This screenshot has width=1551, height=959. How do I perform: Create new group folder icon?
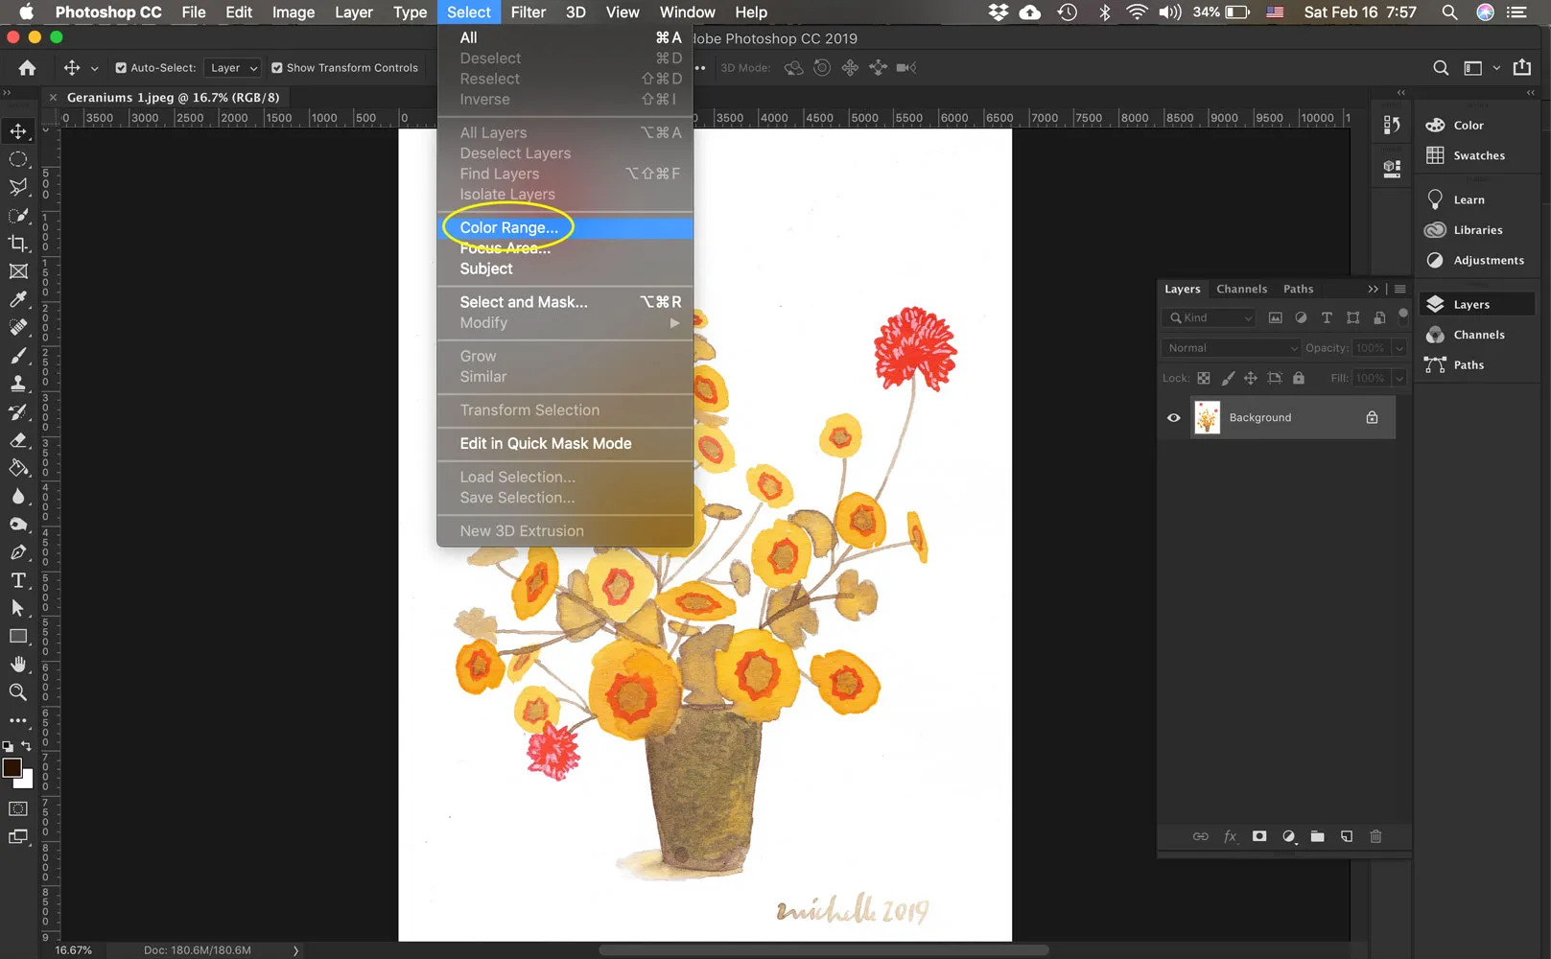pos(1317,836)
